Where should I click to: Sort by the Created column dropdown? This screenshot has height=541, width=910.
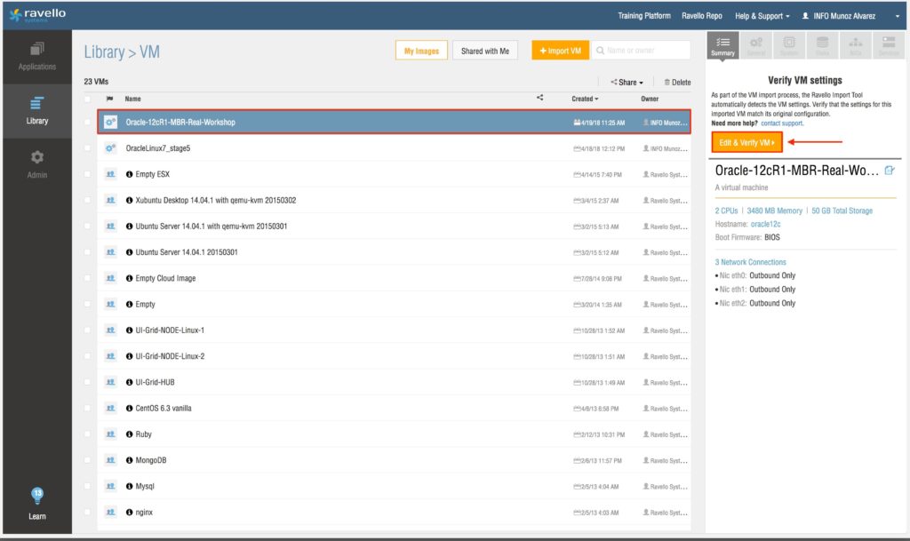coord(585,99)
